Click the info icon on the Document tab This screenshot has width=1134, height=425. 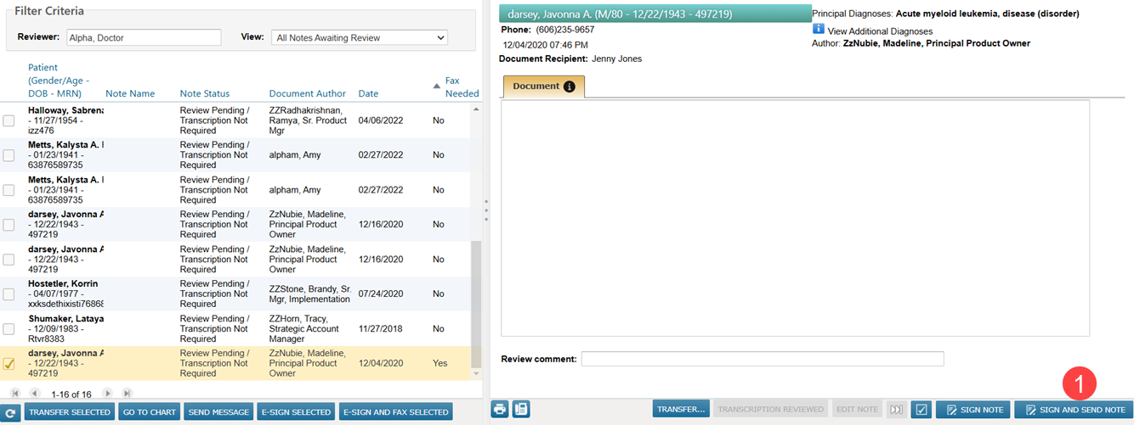570,87
